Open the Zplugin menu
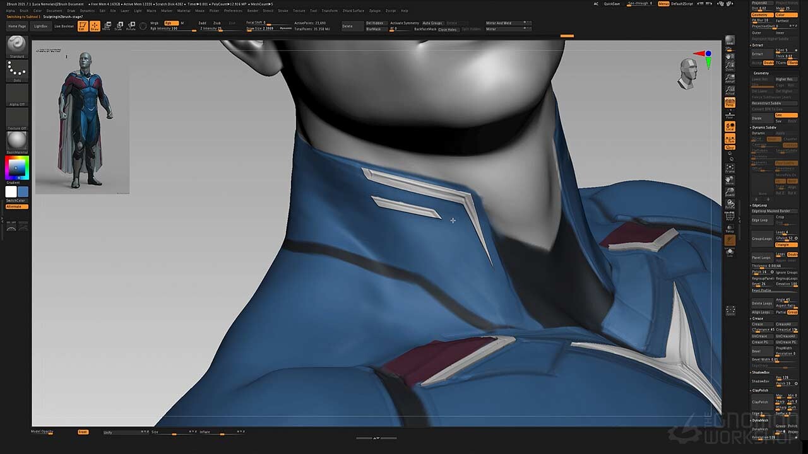Screen dimensions: 808x454 click(375, 11)
